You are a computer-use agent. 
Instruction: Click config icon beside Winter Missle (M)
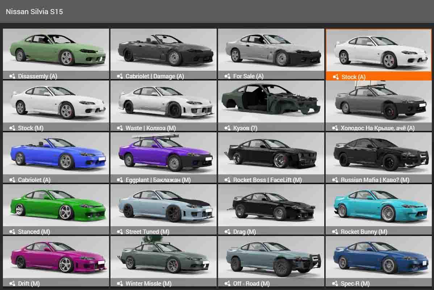(x=120, y=283)
